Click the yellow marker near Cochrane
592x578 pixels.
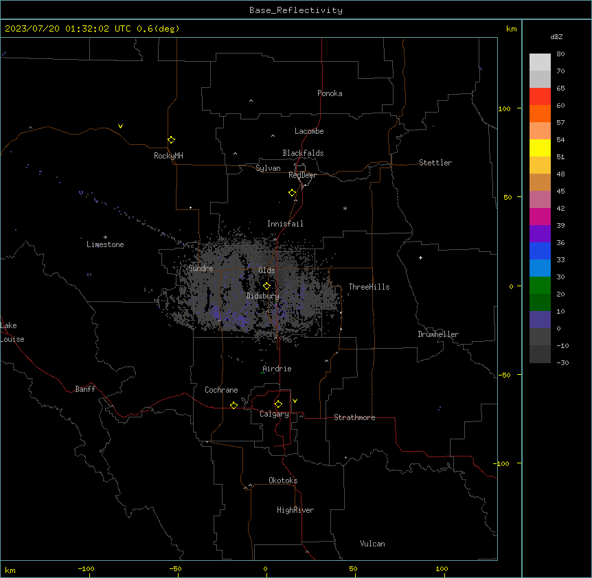tap(234, 405)
